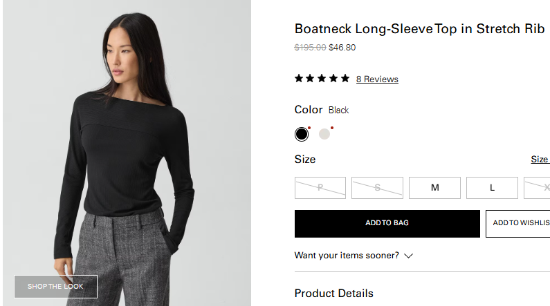Viewport: 550px width, 306px height.
Task: Choose the light gray color swatch
Action: (x=324, y=134)
